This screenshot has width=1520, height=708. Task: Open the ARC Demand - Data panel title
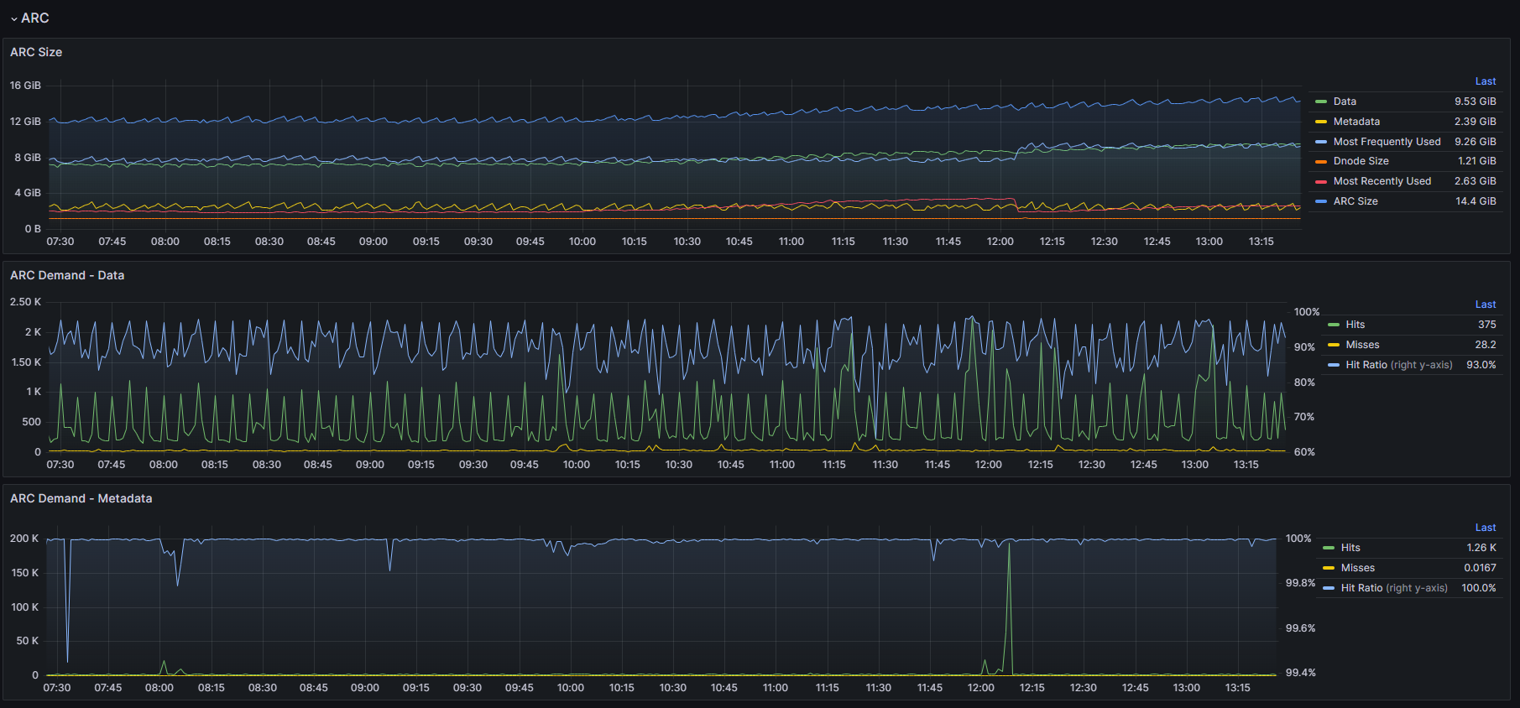[x=67, y=275]
